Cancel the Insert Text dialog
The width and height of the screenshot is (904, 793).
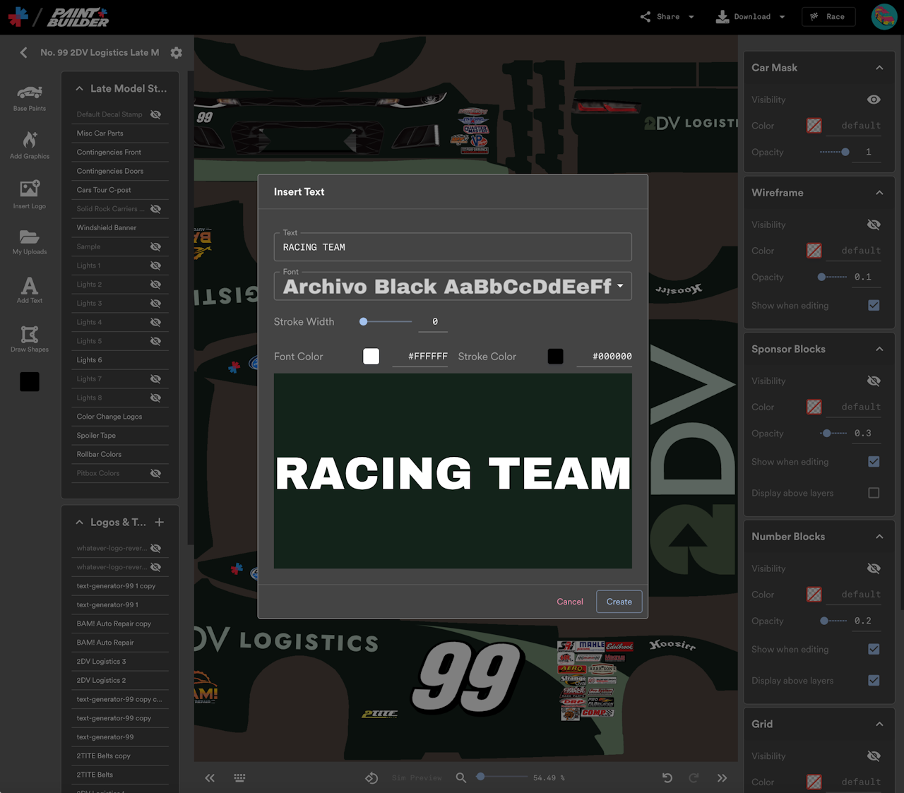click(570, 602)
